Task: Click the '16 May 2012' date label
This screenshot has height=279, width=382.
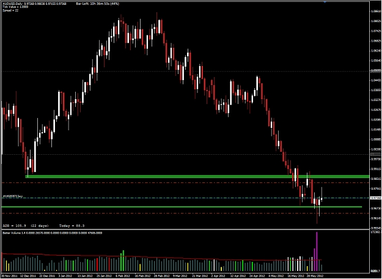Action: pyautogui.click(x=296, y=276)
